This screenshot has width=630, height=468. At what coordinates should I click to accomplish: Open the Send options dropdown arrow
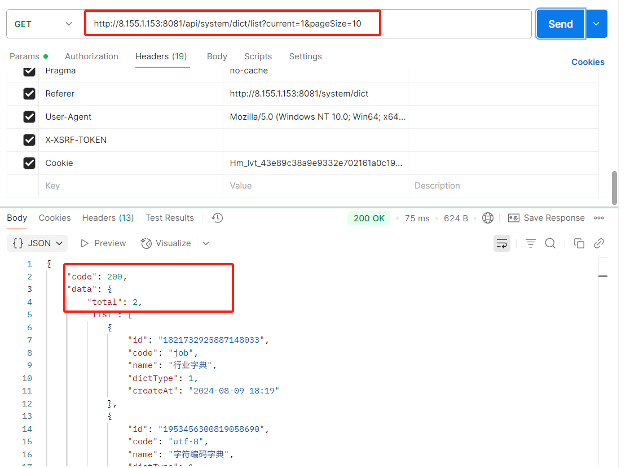coord(596,24)
